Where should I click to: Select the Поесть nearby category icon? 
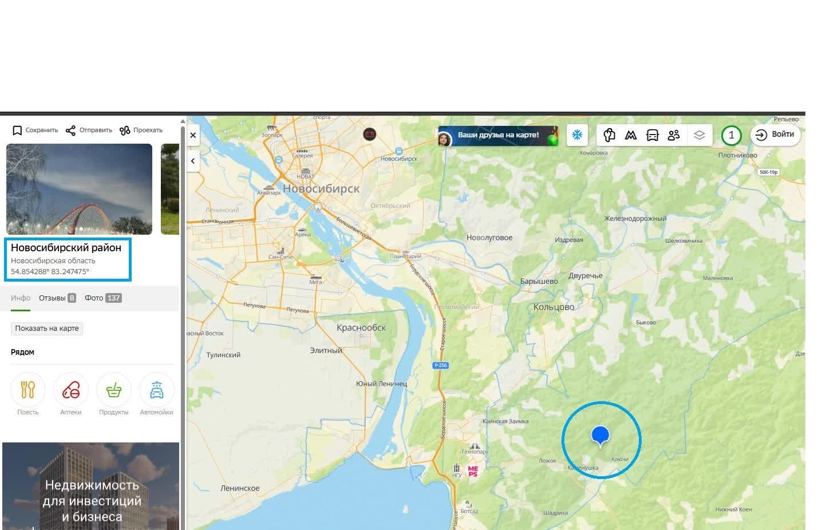coord(28,390)
